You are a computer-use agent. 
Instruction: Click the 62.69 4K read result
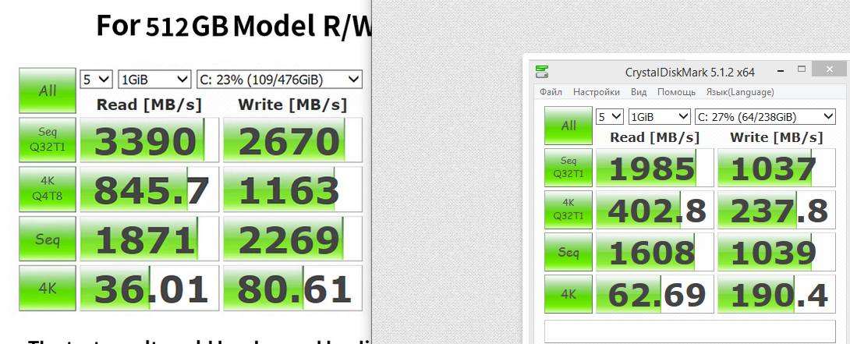point(654,294)
